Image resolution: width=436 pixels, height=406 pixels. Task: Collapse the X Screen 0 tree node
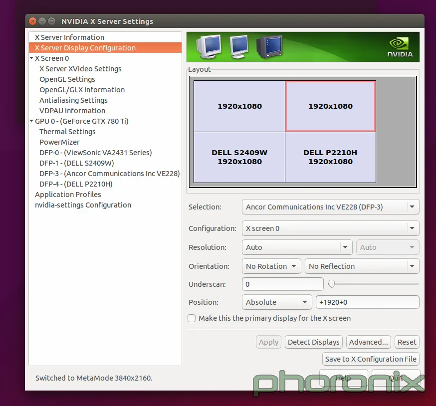coord(31,58)
